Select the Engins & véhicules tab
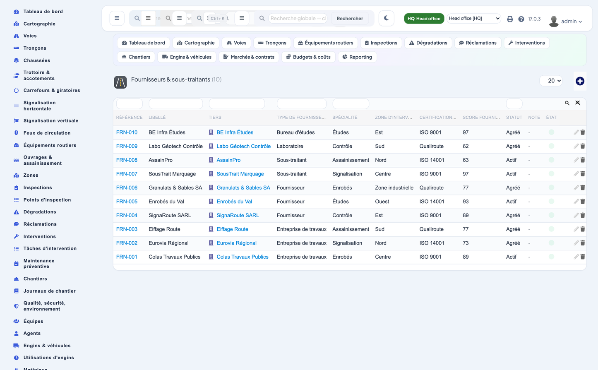 pyautogui.click(x=187, y=57)
